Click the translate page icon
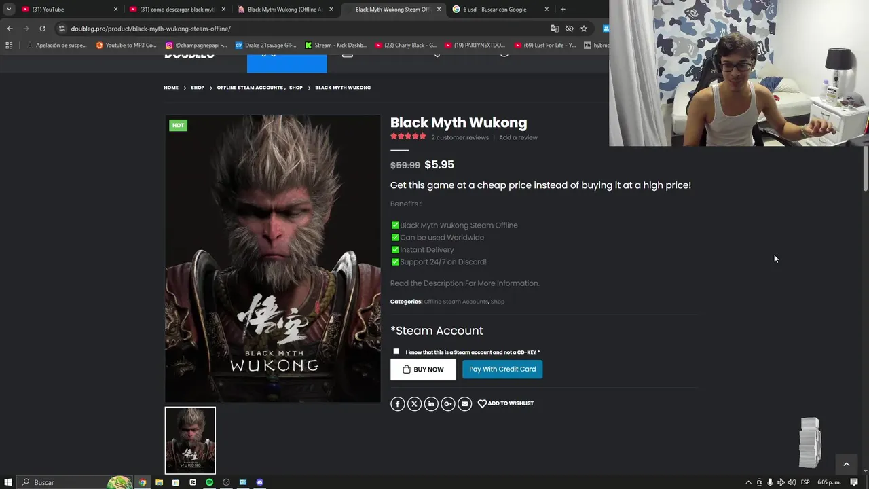The height and width of the screenshot is (489, 869). coord(555,29)
